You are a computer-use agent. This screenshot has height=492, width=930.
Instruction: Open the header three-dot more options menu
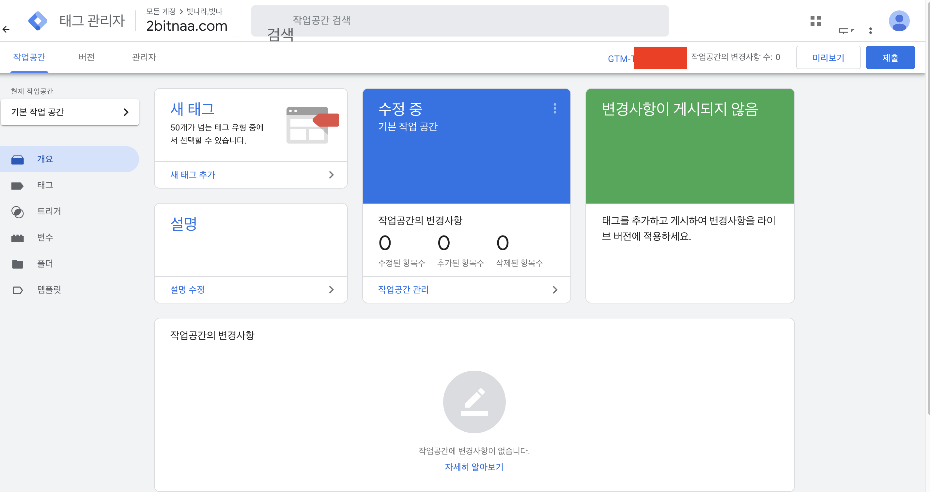pyautogui.click(x=870, y=31)
